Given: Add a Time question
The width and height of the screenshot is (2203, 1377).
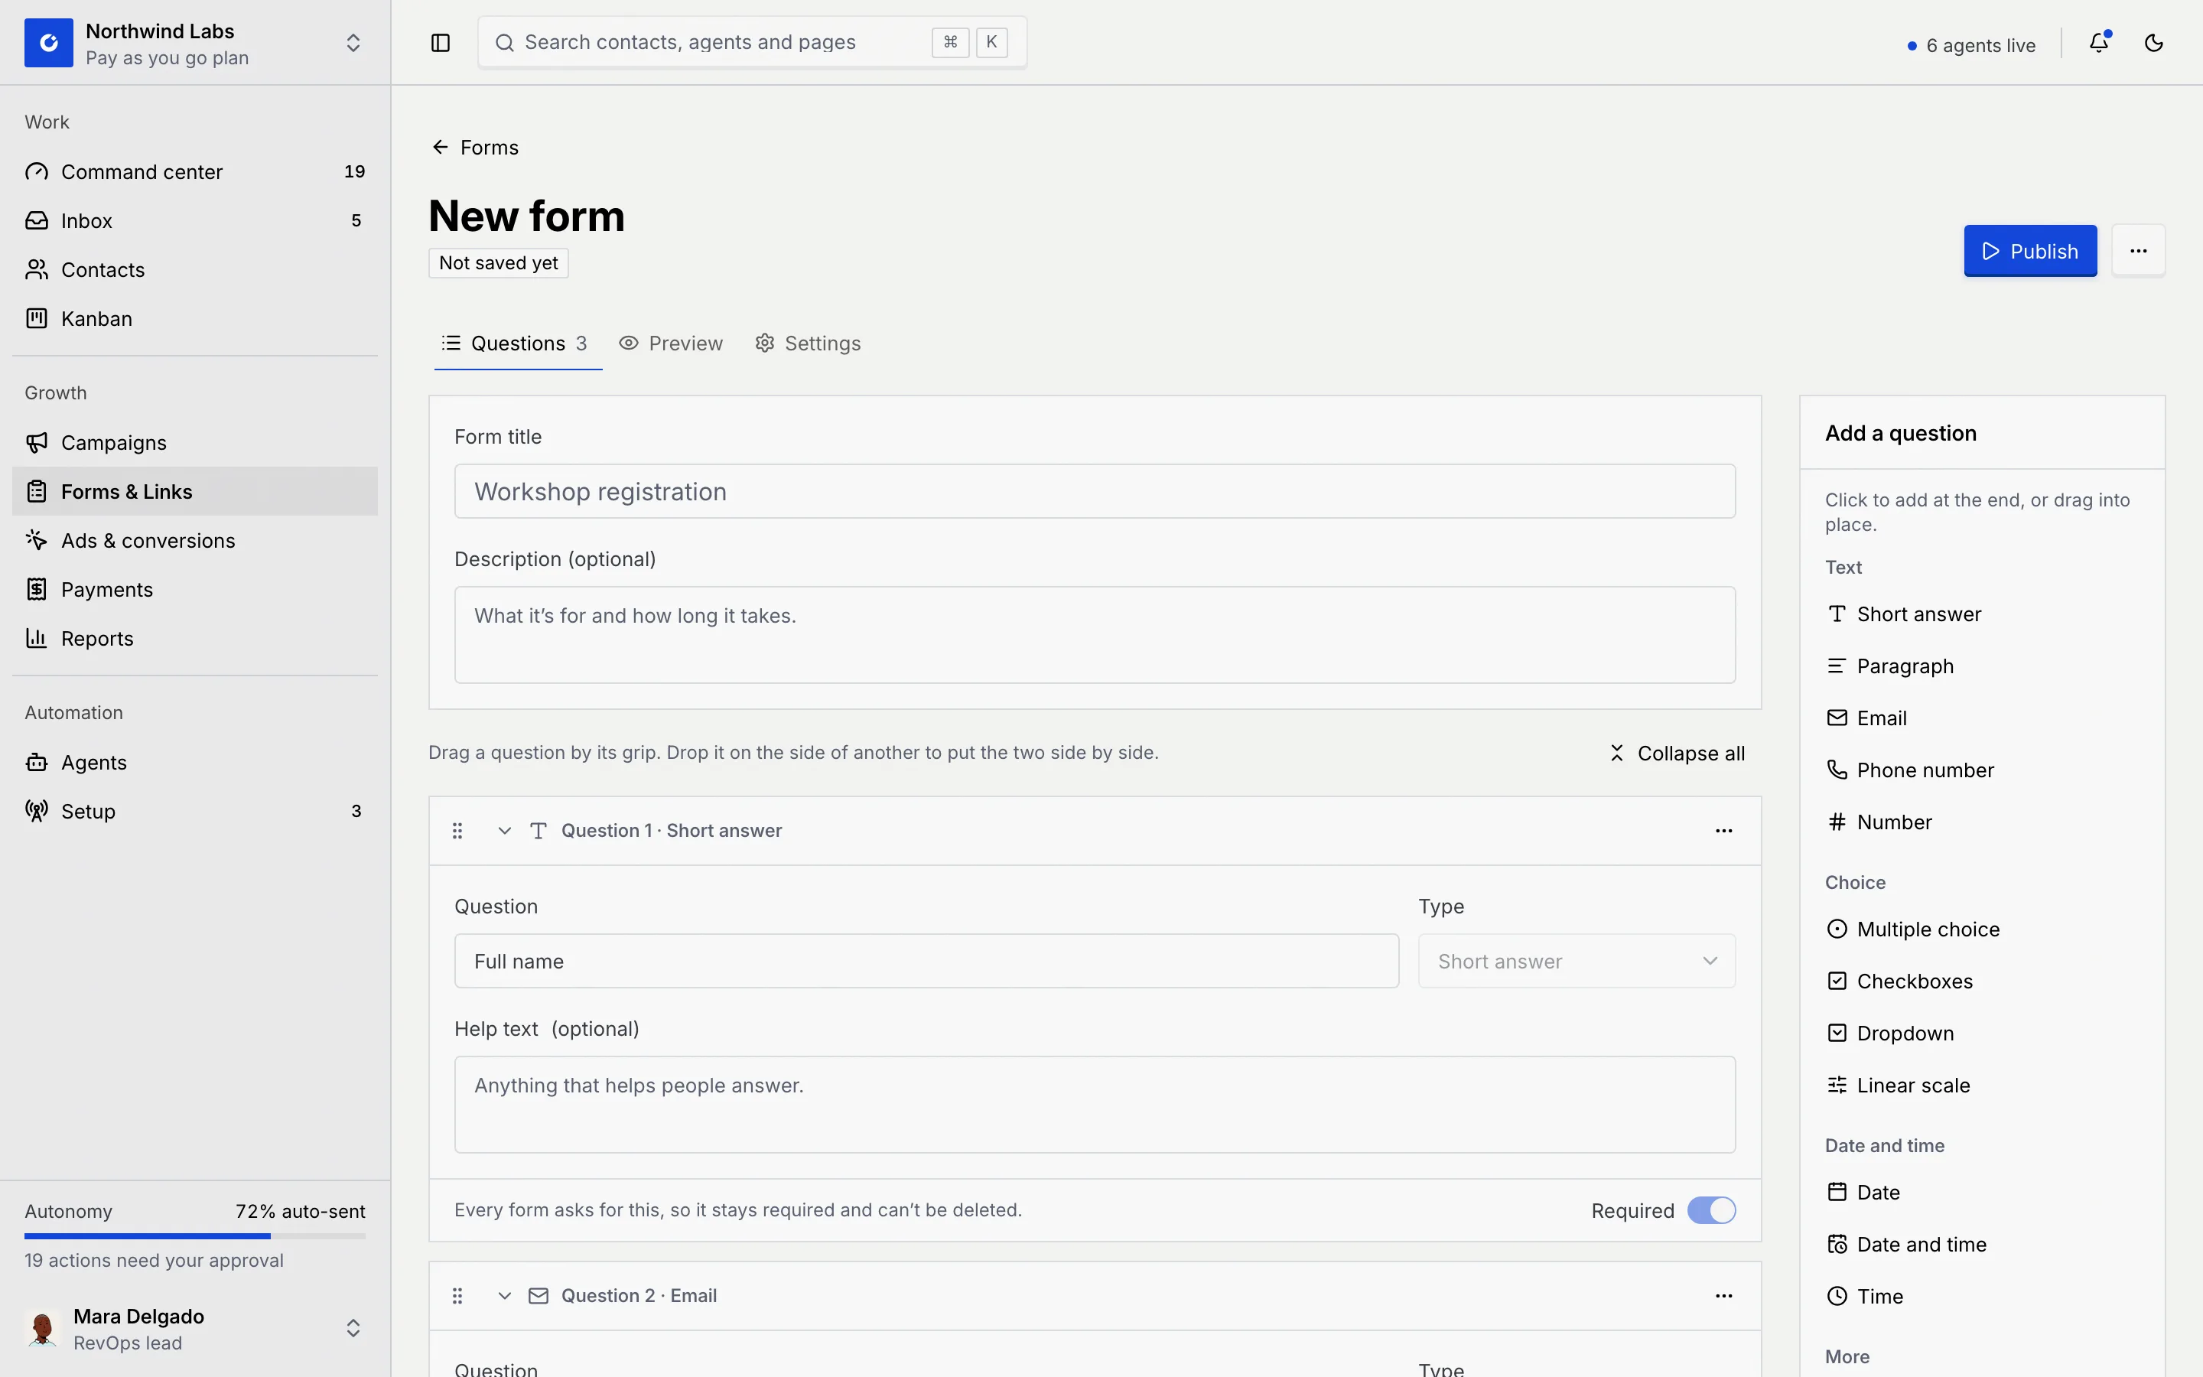Looking at the screenshot, I should pos(1982,1296).
